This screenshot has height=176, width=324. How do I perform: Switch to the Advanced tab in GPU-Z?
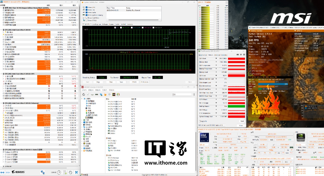tap(217, 55)
